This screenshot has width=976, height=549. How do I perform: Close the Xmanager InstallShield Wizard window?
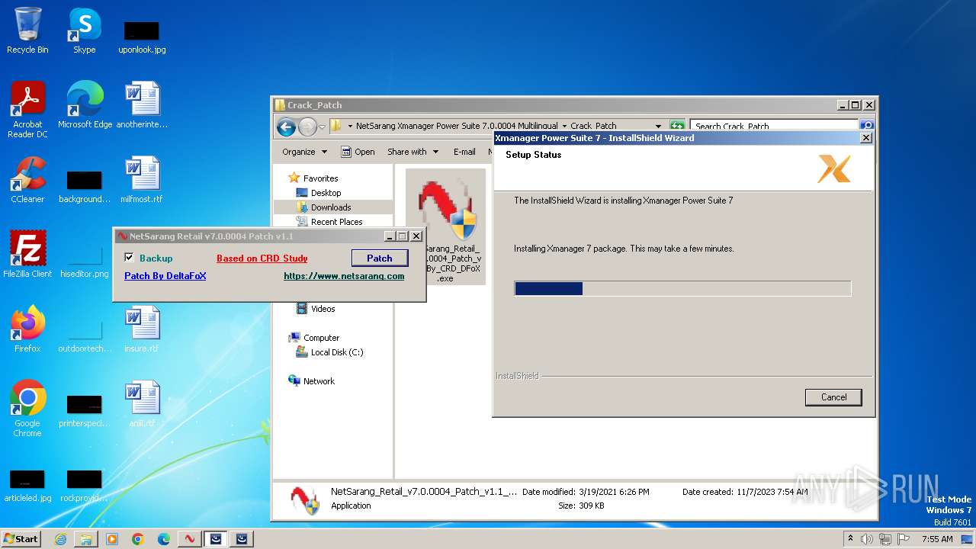click(x=865, y=138)
